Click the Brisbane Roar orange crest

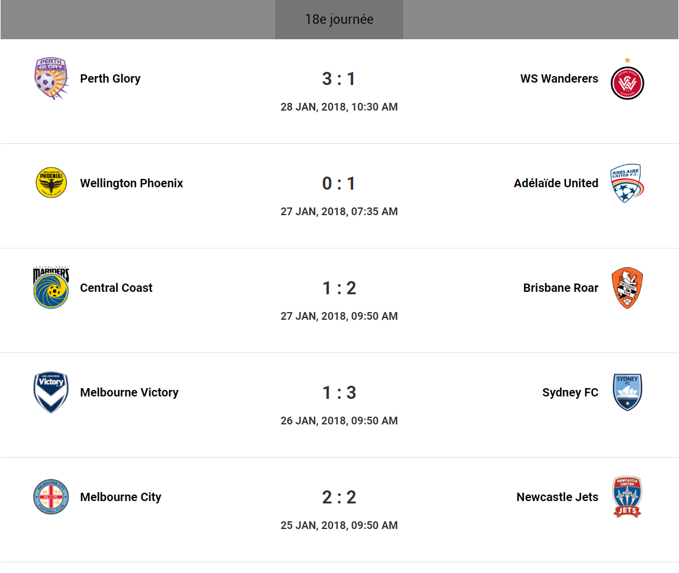pos(627,288)
